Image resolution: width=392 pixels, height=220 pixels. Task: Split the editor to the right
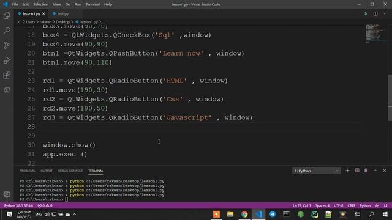coord(375,14)
